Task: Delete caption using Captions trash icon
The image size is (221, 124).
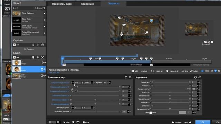Action: coord(33,45)
